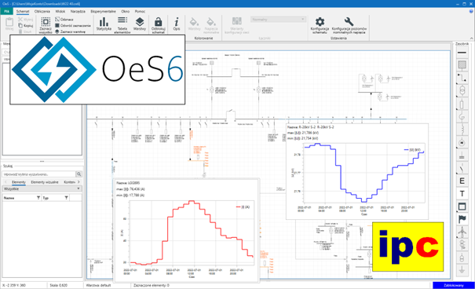Collapse the ribbon with the chevron
The image size is (475, 289).
pyautogui.click(x=471, y=38)
